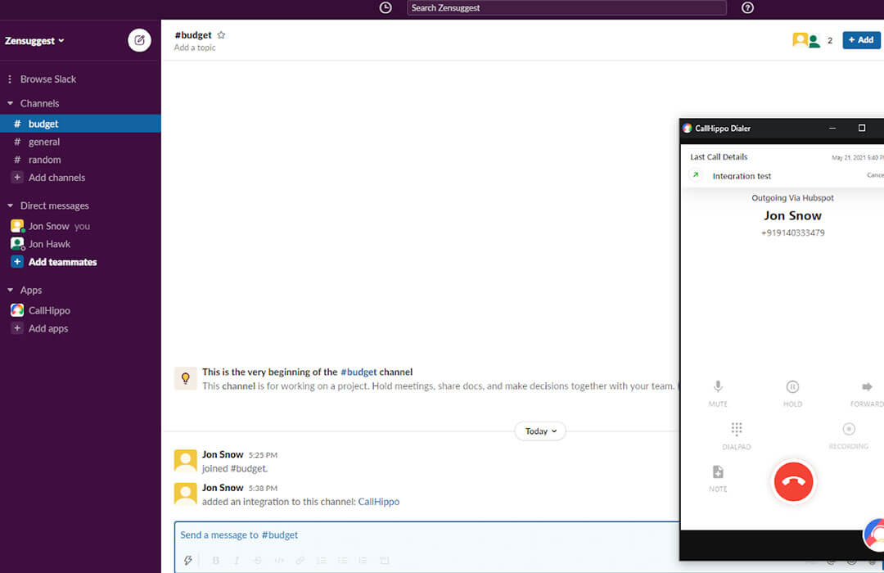Open the CallHippo app in sidebar
This screenshot has height=573, width=884.
coord(49,310)
